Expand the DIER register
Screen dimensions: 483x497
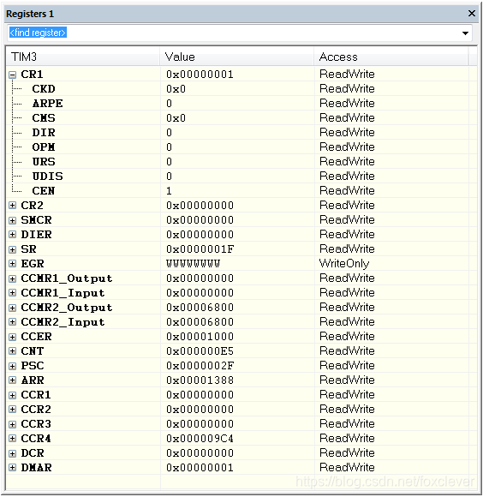click(12, 235)
